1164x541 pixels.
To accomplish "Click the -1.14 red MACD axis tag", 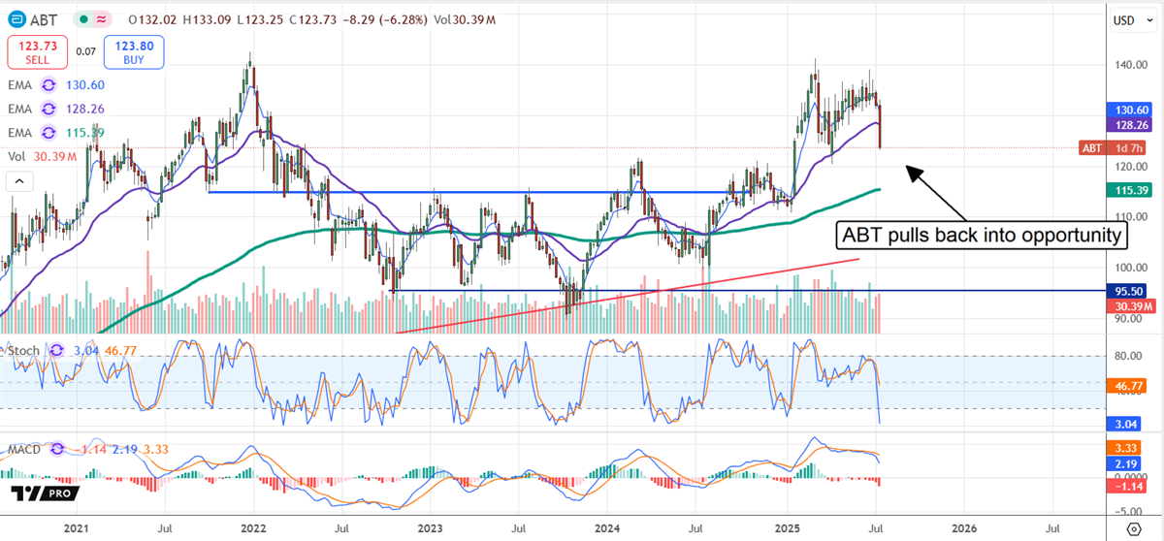I will [x=1125, y=486].
